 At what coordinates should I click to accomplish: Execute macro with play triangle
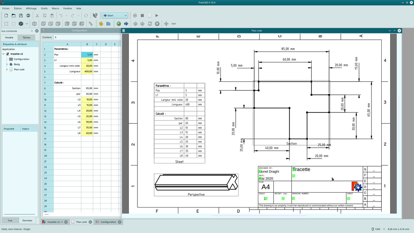click(157, 16)
